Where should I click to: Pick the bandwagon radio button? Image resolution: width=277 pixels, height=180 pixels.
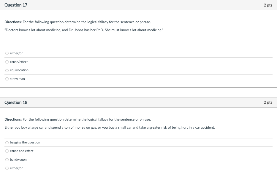tap(7, 160)
